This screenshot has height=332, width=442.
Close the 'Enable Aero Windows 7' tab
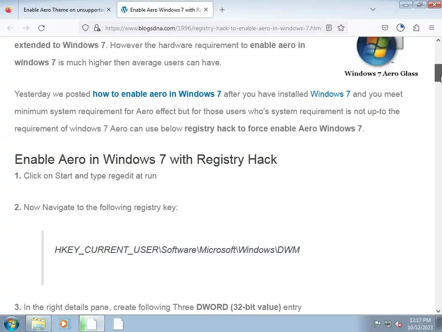tap(206, 10)
